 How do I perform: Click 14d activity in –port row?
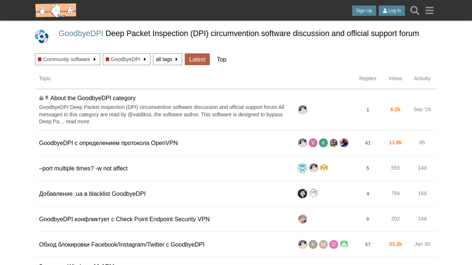pos(422,168)
